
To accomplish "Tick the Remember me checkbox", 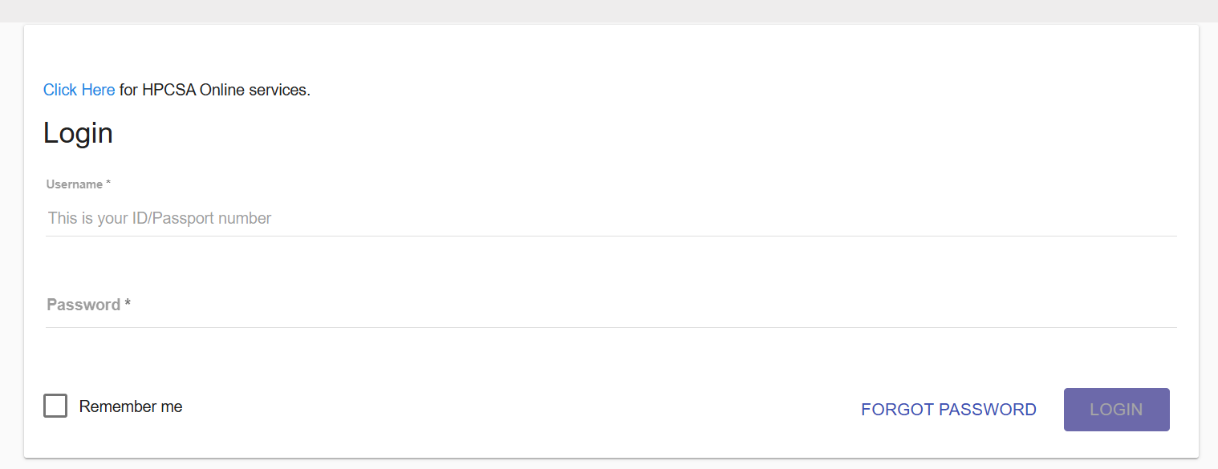I will point(55,406).
